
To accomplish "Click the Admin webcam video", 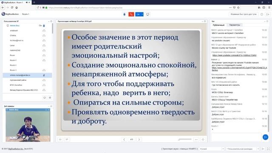I will [28, 126].
